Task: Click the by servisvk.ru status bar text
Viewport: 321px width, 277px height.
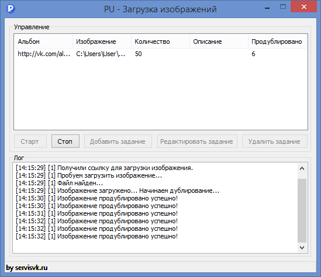Action: pyautogui.click(x=27, y=268)
